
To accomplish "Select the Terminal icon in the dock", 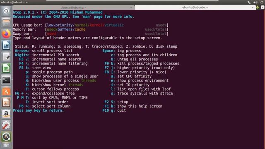I will [6, 80].
